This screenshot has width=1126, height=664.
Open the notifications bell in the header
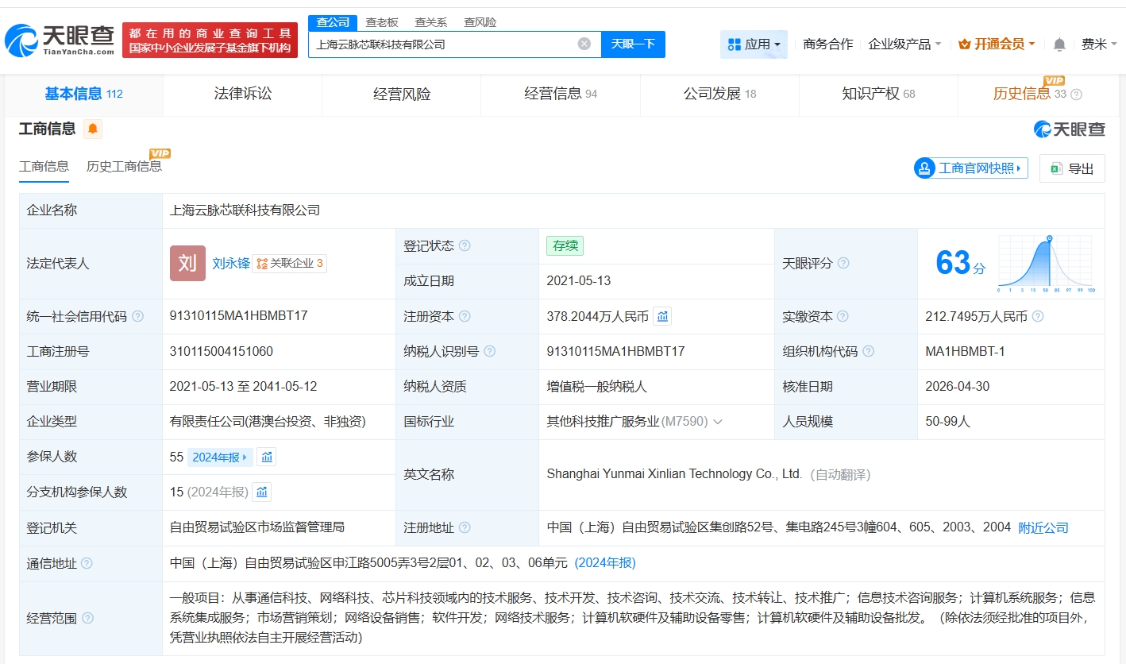pos(1059,44)
